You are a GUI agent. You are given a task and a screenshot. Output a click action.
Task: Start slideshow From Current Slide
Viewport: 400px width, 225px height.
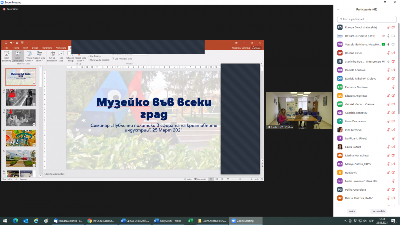[18, 56]
